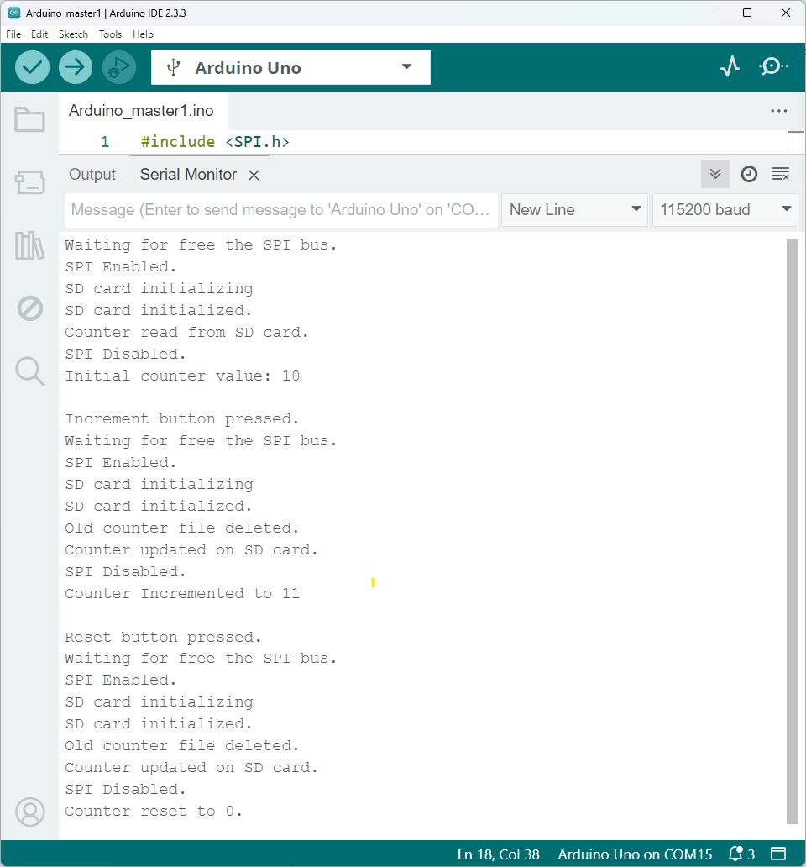
Task: Click 'Reset button pressed.' output line
Action: [163, 637]
